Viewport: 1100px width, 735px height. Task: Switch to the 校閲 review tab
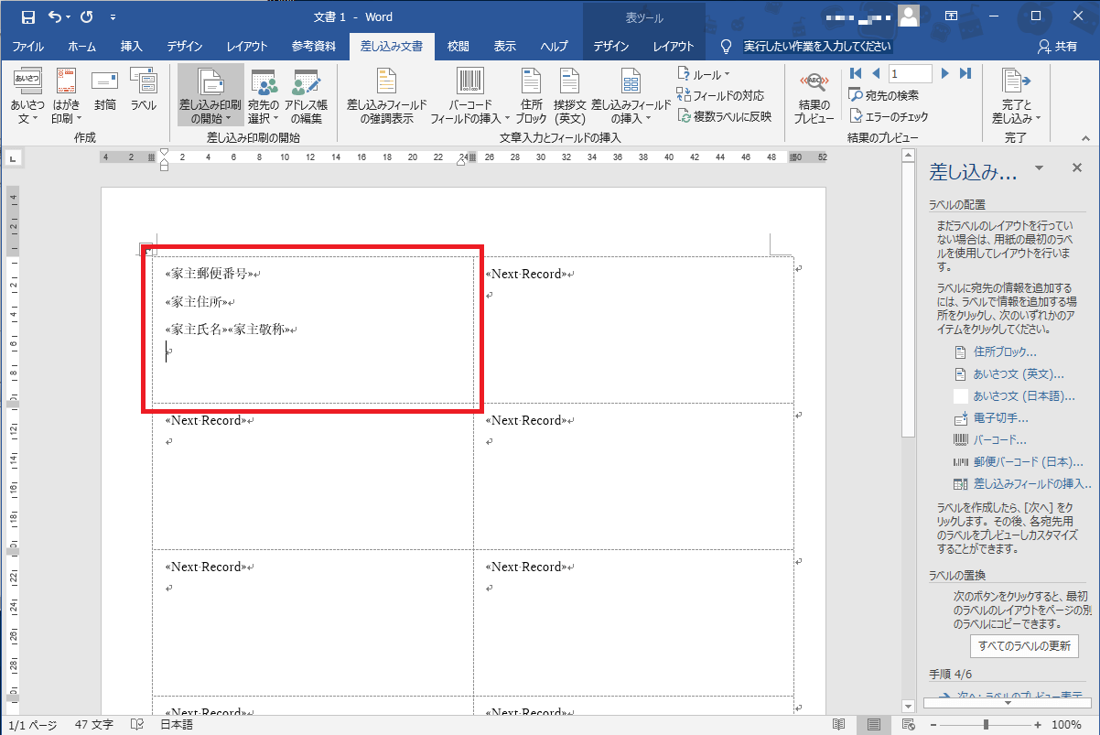click(x=458, y=47)
